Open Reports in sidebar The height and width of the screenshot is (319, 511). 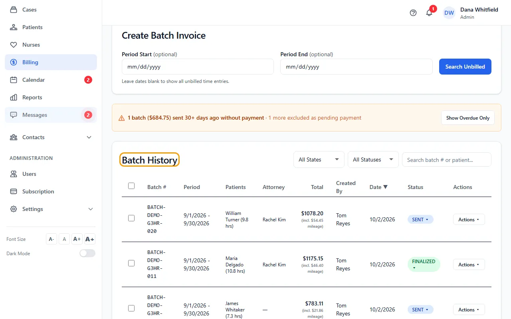click(x=51, y=97)
